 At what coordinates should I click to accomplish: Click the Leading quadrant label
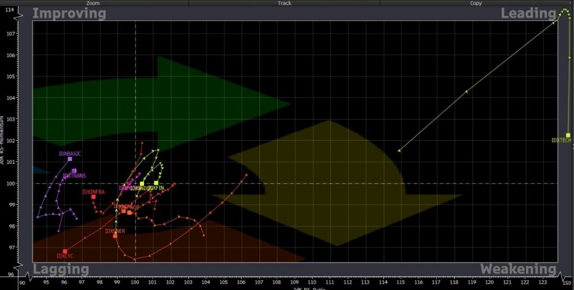528,14
